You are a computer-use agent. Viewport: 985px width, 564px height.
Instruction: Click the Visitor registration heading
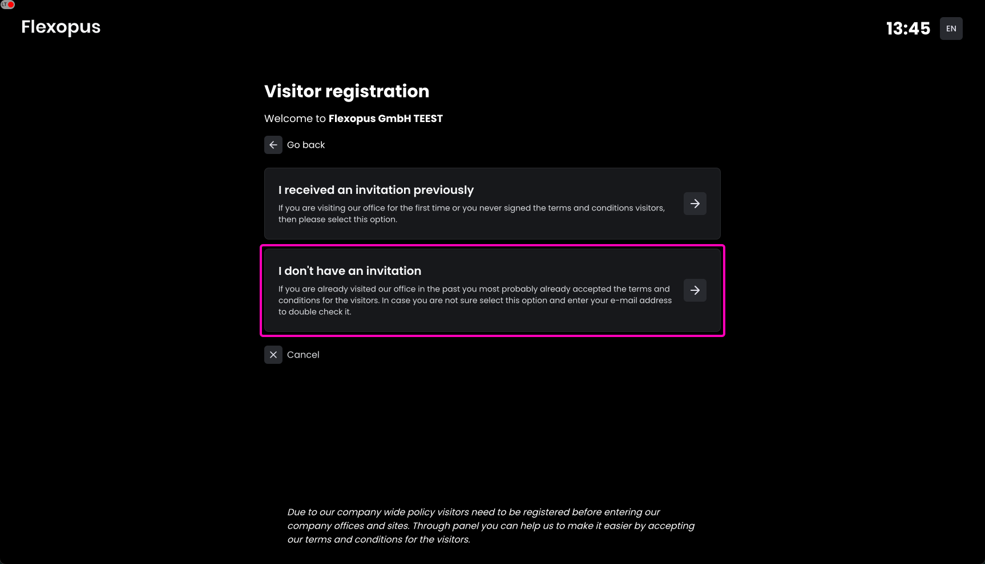pos(346,91)
